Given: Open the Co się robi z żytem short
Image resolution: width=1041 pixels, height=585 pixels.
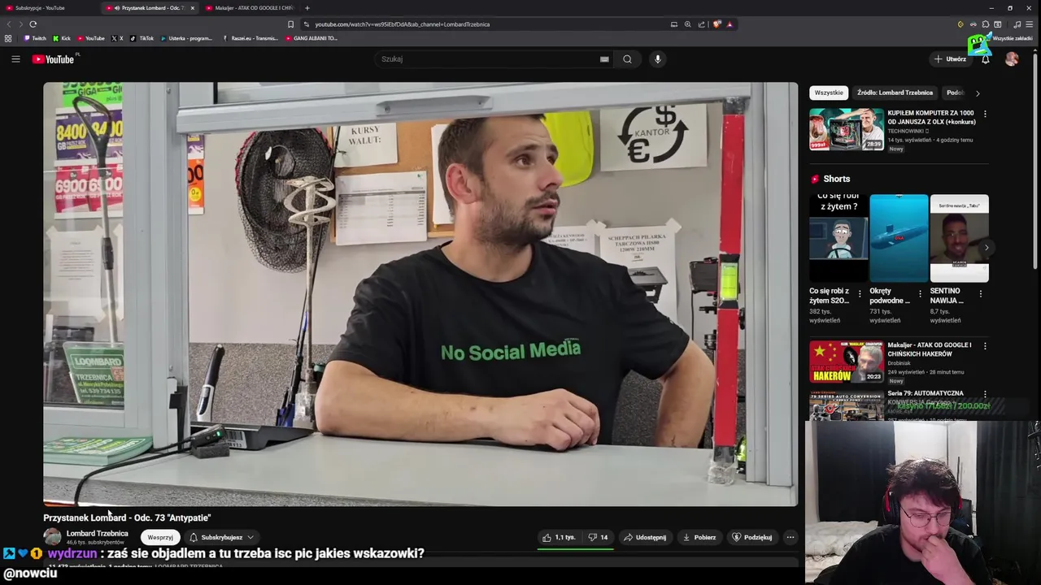Looking at the screenshot, I should point(838,238).
